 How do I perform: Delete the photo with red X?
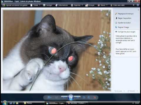[95, 97]
